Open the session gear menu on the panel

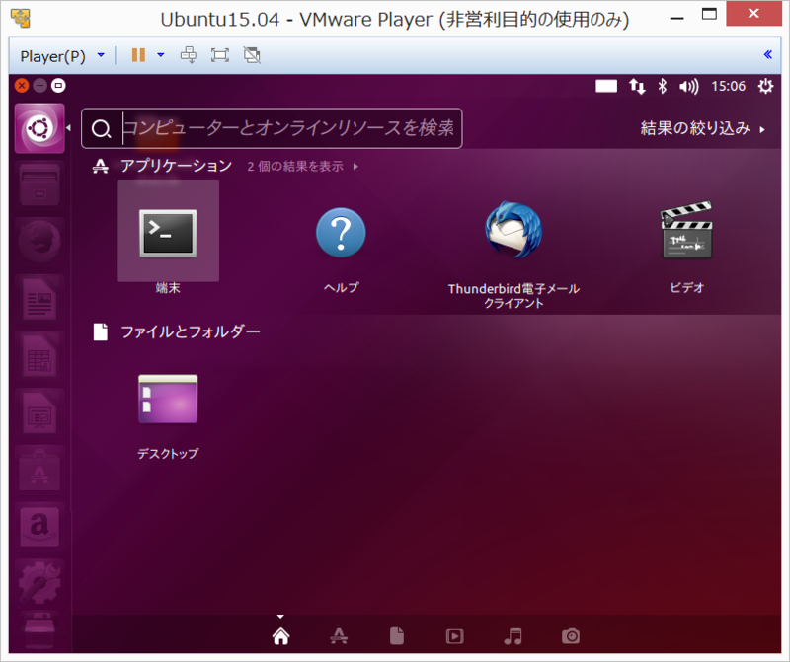763,87
